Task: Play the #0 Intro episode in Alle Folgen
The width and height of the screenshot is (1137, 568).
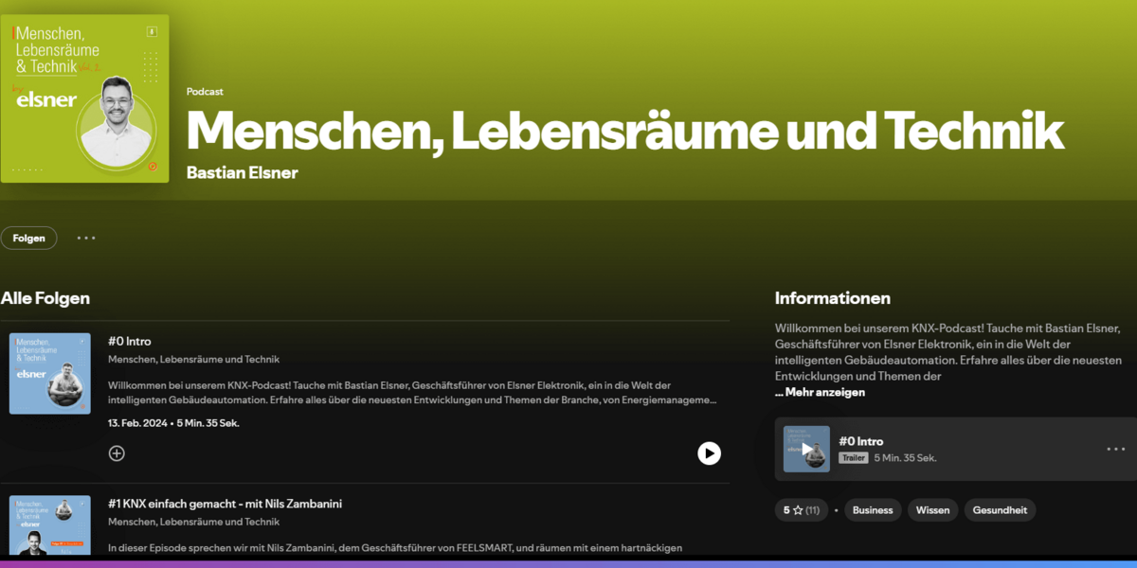Action: 709,453
